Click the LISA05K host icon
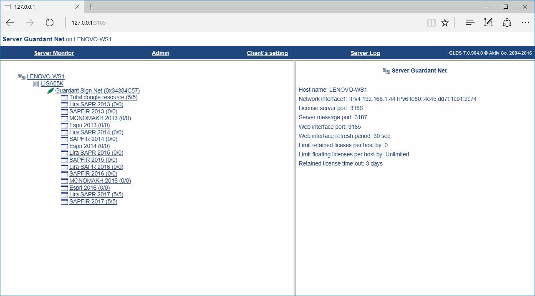This screenshot has width=535, height=296. tap(36, 84)
